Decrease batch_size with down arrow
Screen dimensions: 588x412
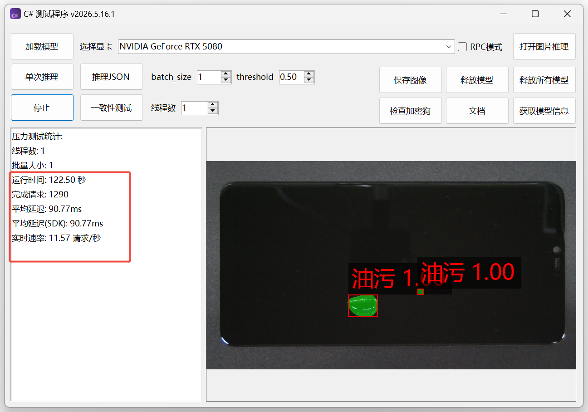click(x=226, y=80)
